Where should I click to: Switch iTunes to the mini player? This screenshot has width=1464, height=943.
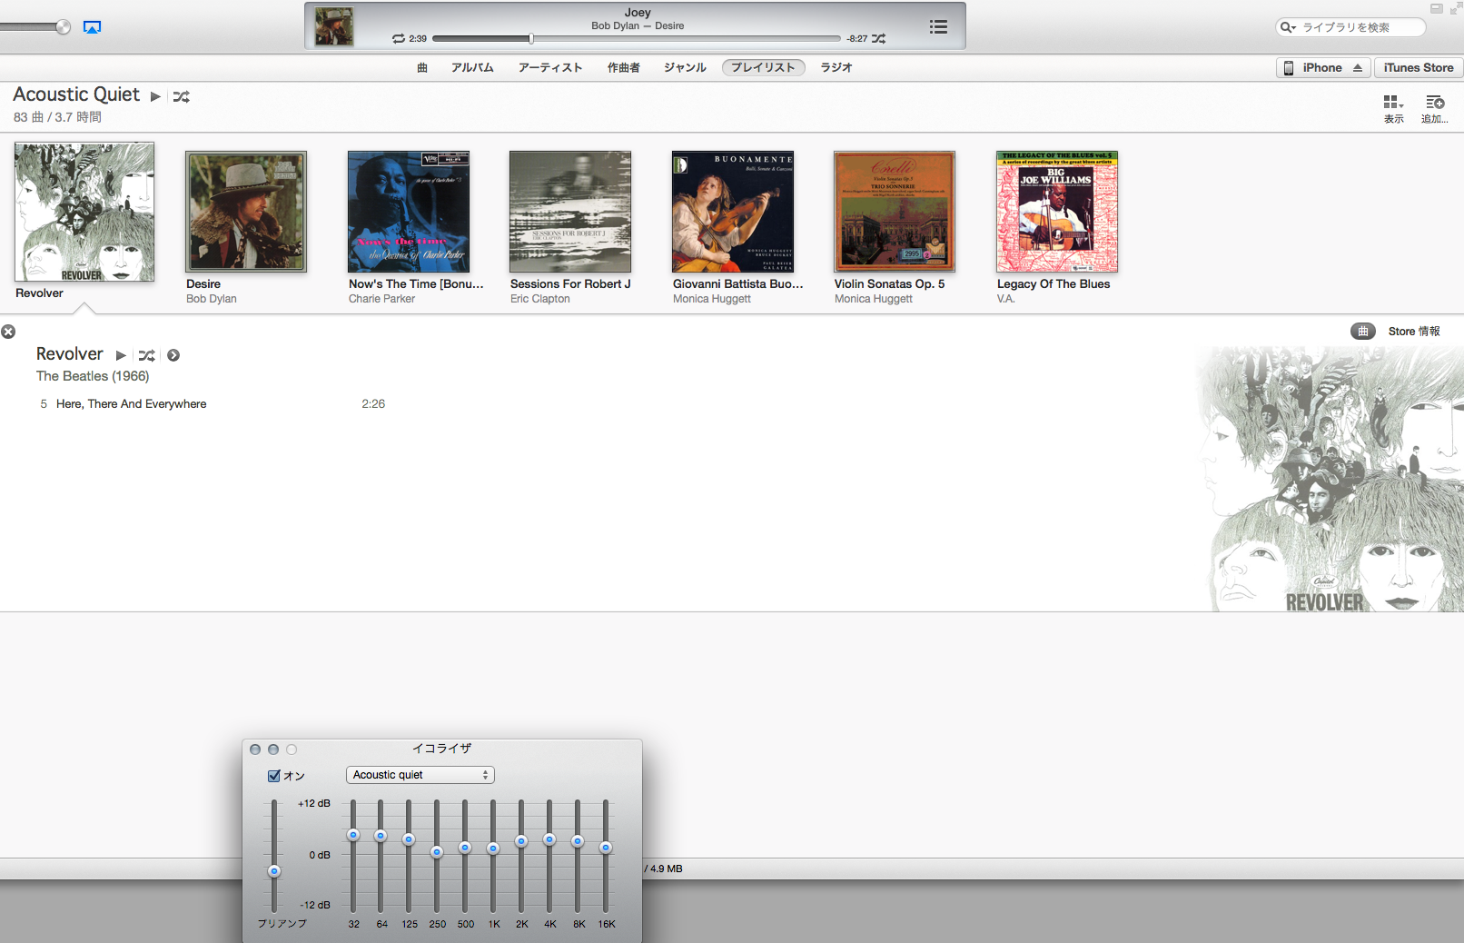1436,8
